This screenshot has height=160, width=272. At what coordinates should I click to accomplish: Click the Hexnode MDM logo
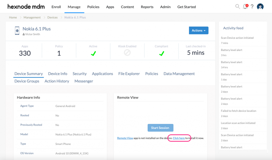pos(26,6)
